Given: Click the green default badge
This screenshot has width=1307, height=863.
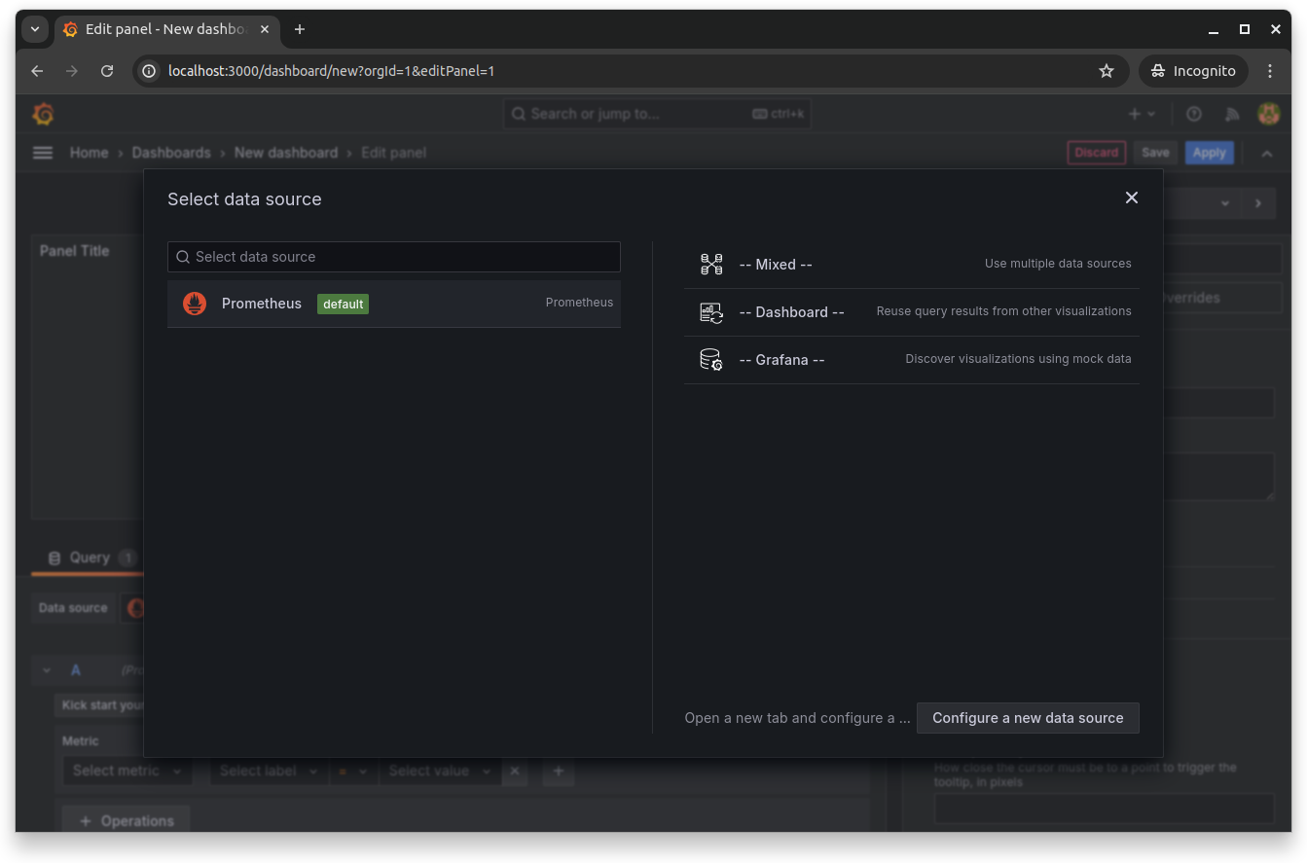Looking at the screenshot, I should pyautogui.click(x=343, y=304).
